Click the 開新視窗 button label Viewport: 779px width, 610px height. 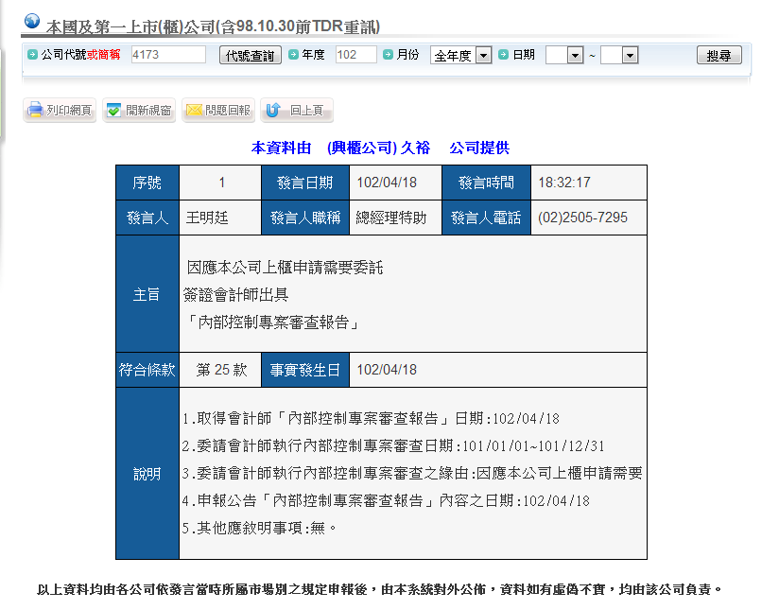(148, 111)
